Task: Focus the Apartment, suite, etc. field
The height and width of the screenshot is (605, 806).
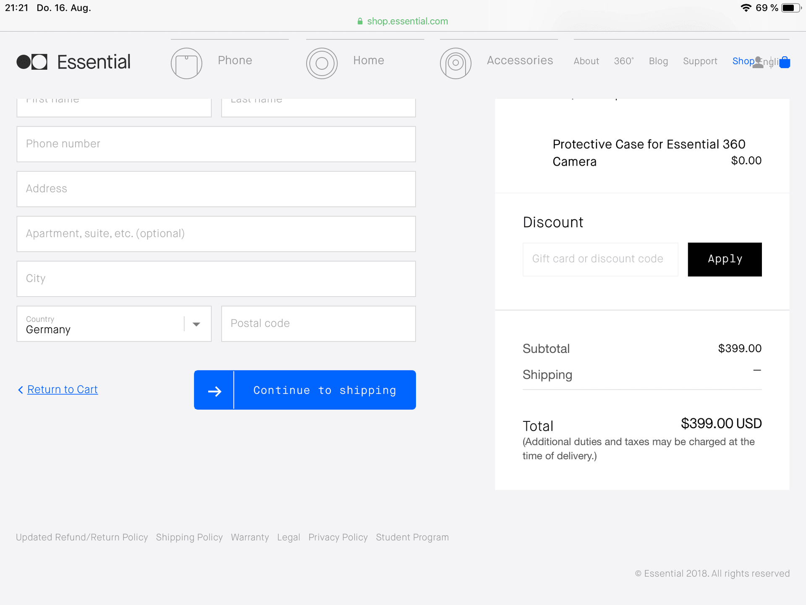Action: [x=216, y=234]
